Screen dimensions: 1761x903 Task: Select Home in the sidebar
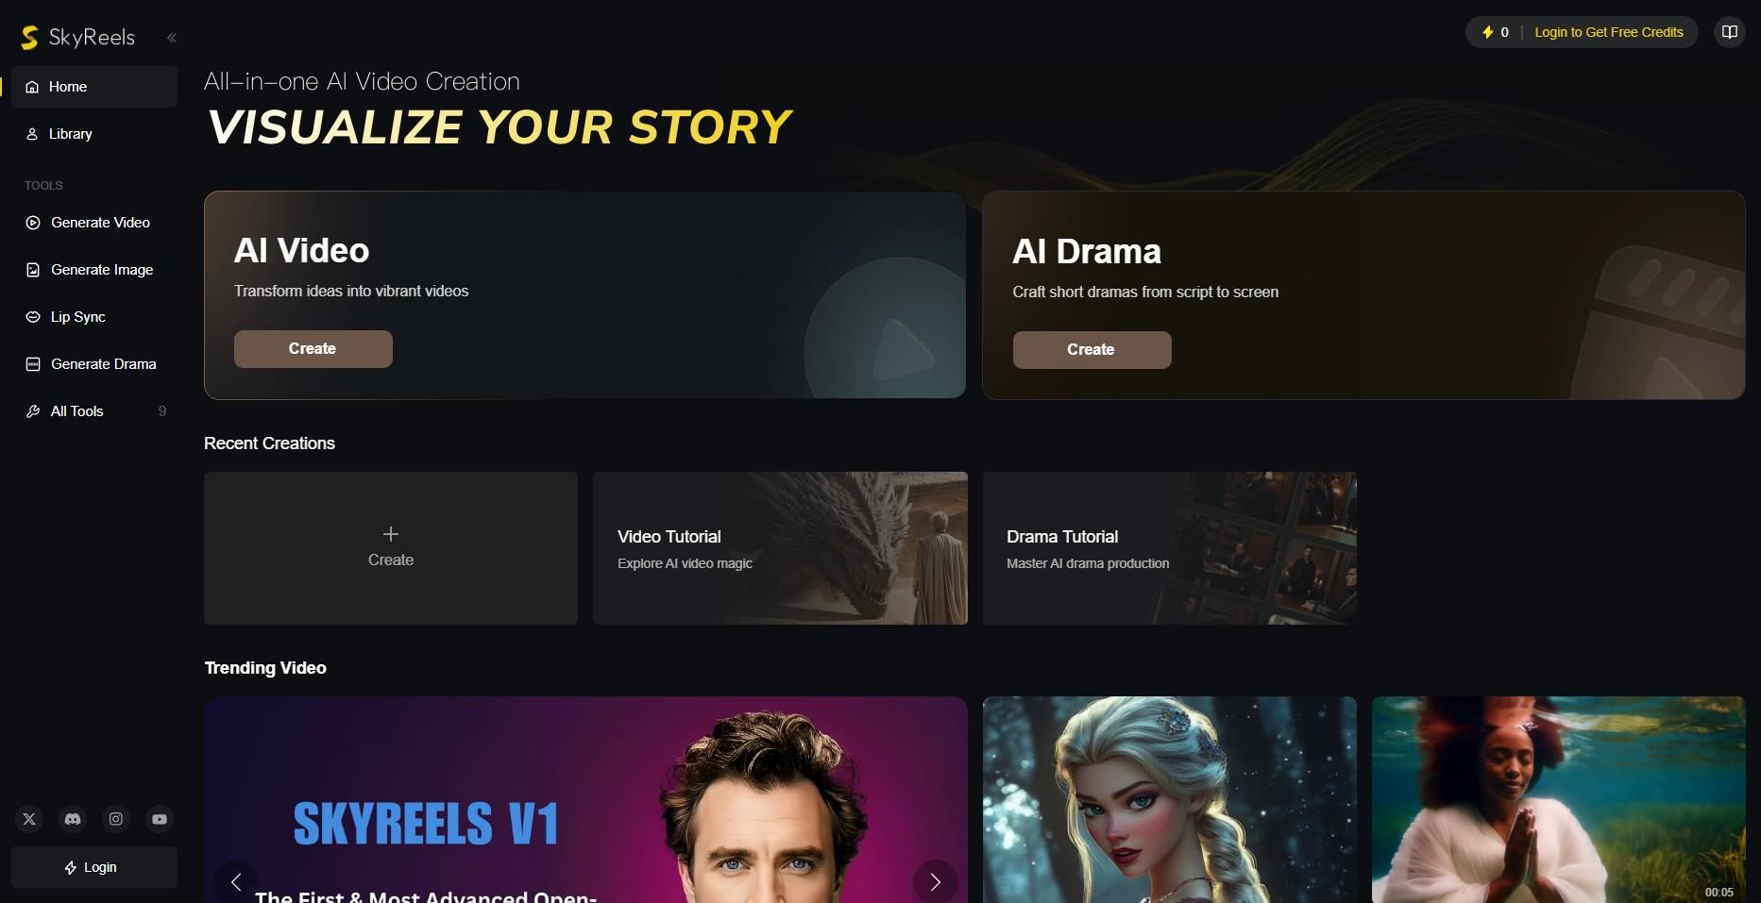click(94, 87)
